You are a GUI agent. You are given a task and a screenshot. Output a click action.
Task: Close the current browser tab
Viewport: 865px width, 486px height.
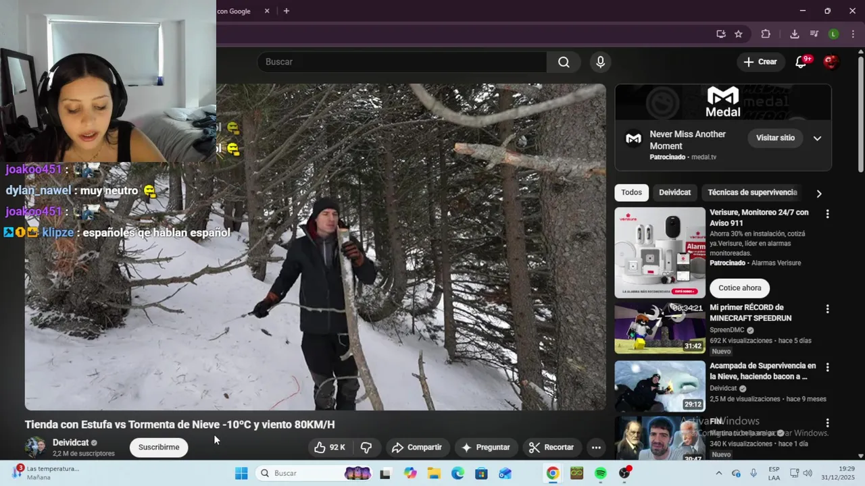pyautogui.click(x=267, y=11)
